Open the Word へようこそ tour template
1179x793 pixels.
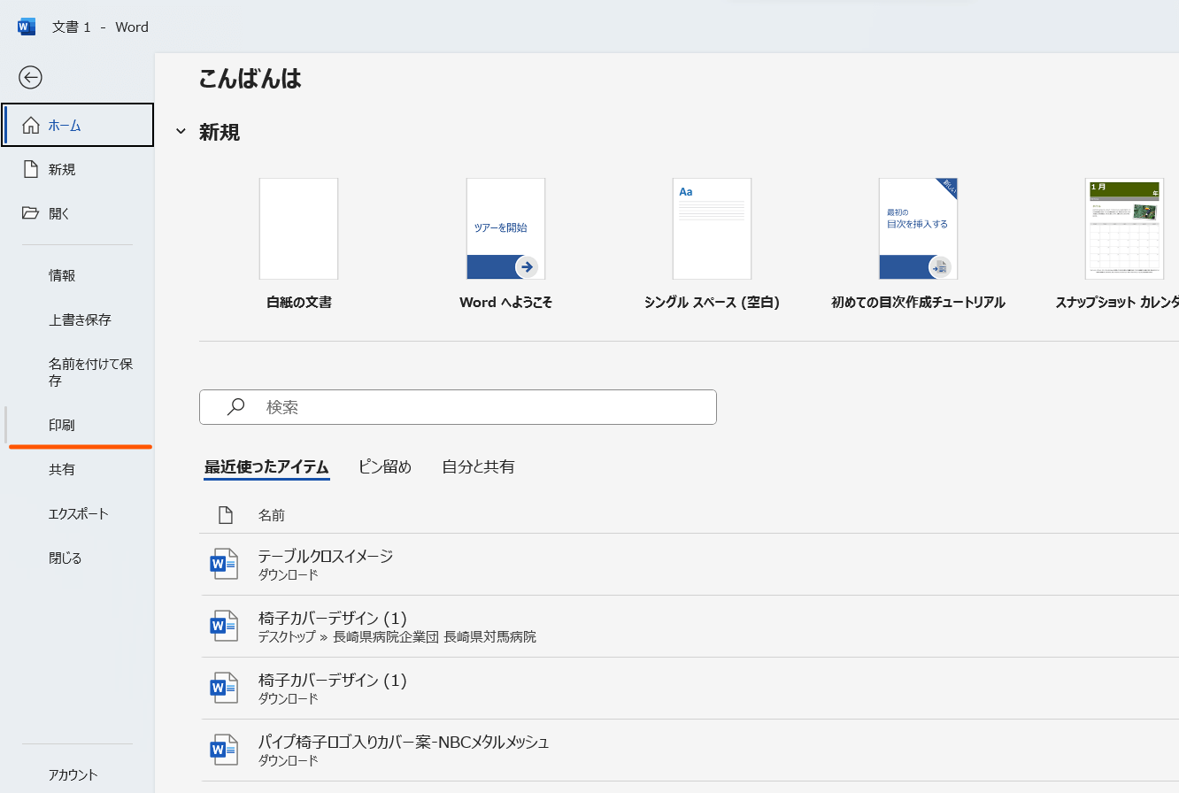pyautogui.click(x=505, y=229)
